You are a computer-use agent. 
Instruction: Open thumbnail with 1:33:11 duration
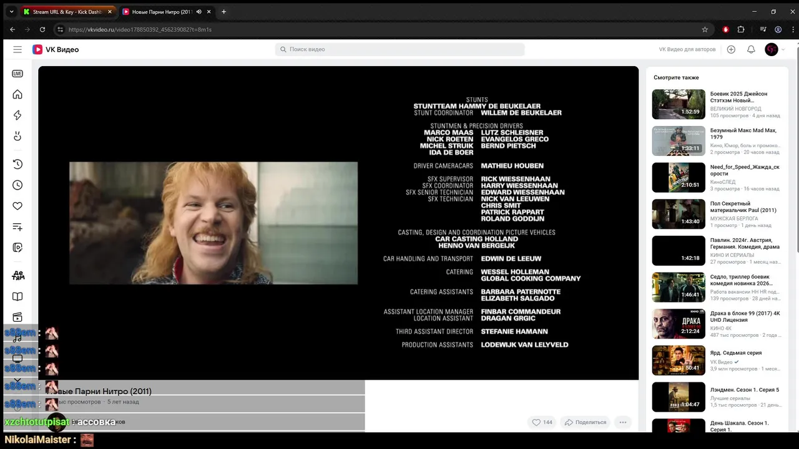pyautogui.click(x=679, y=141)
